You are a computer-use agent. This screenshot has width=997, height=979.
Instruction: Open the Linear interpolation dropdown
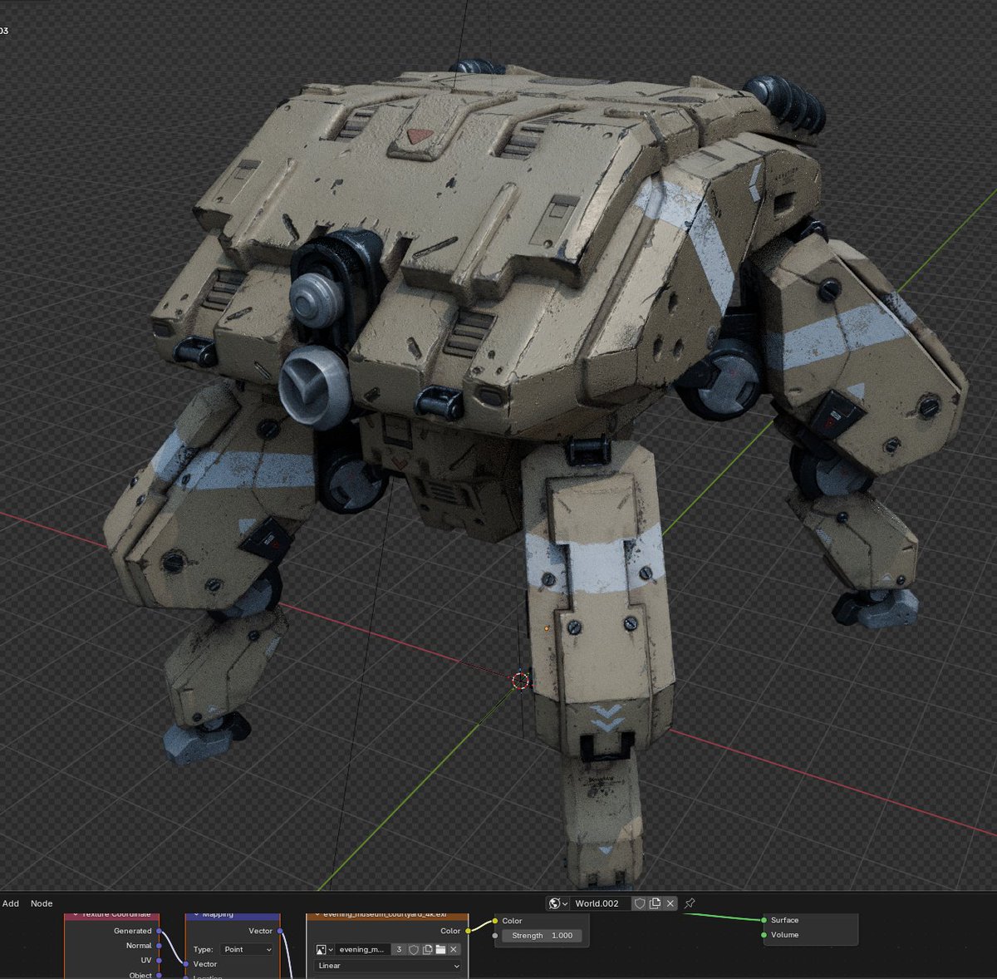(x=388, y=966)
